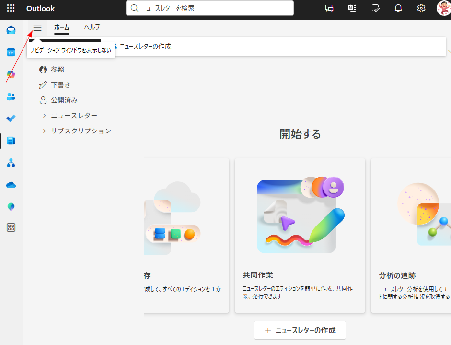Viewport: 451px width, 345px height.
Task: Click the ニュースレター を検索 search box
Action: coord(211,8)
